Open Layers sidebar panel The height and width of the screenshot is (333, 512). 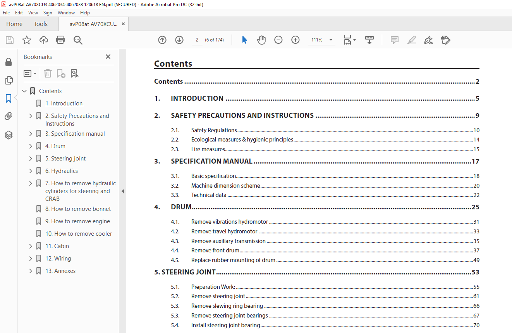coord(9,135)
